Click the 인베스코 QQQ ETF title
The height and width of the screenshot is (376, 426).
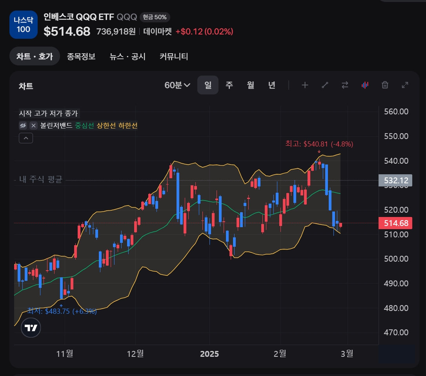click(x=78, y=17)
